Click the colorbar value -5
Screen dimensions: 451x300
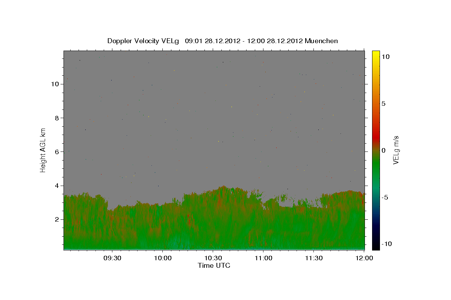click(x=385, y=197)
